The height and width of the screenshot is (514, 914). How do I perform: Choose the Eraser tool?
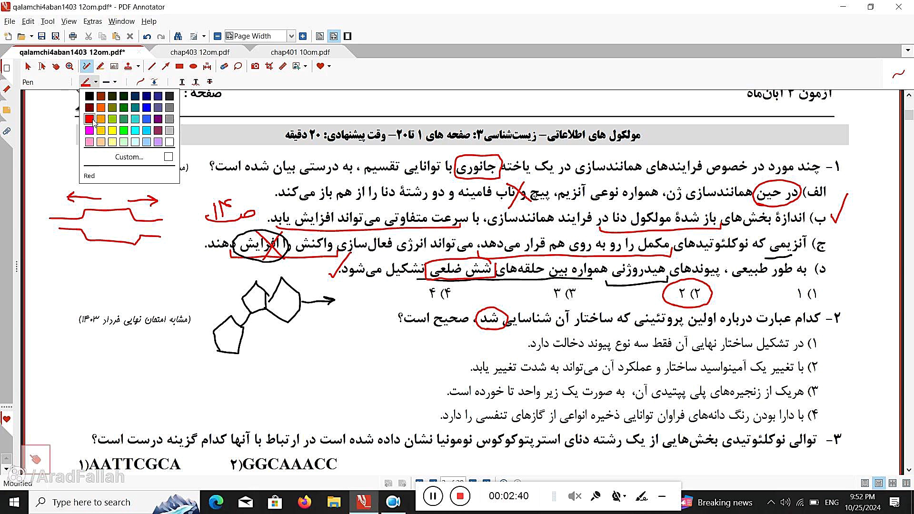point(224,66)
